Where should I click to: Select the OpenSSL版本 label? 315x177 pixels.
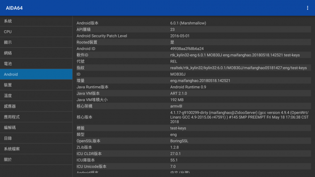pos(88,141)
